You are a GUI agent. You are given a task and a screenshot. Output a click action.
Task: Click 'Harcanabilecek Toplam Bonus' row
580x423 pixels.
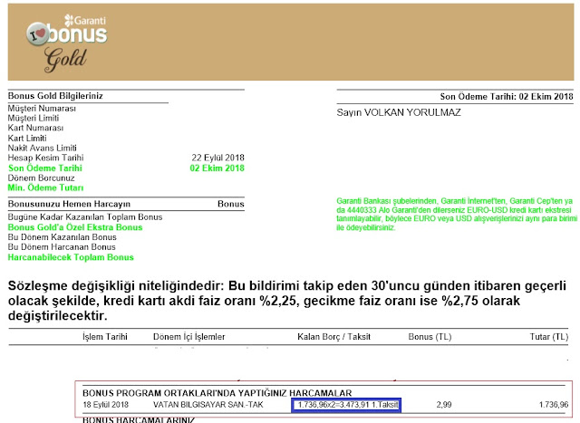click(x=71, y=257)
